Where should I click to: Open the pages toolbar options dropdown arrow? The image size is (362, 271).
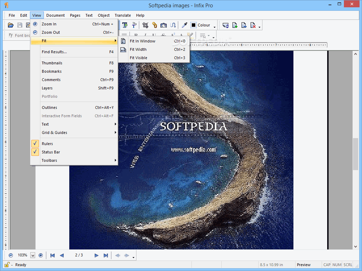pos(260,27)
